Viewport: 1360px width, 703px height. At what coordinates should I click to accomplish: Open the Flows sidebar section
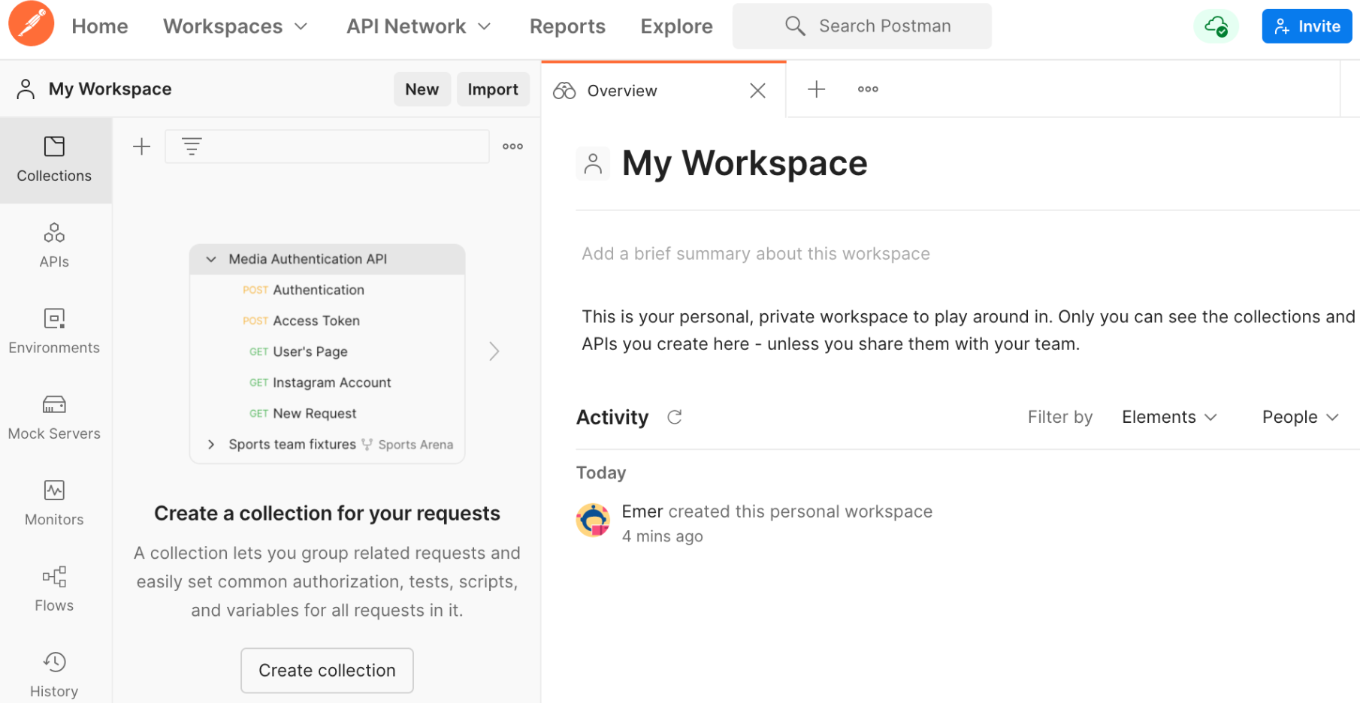[x=54, y=590]
